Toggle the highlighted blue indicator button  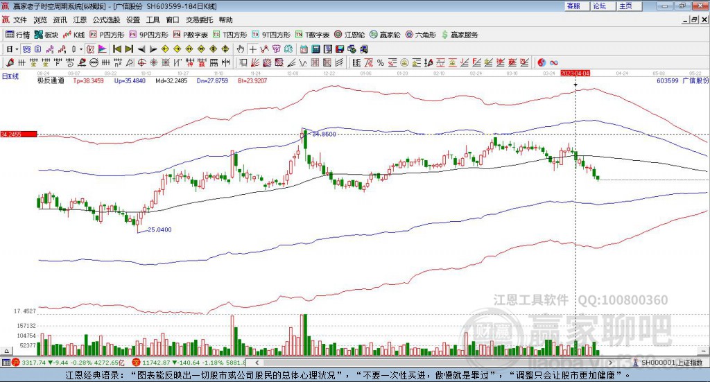coord(26,49)
